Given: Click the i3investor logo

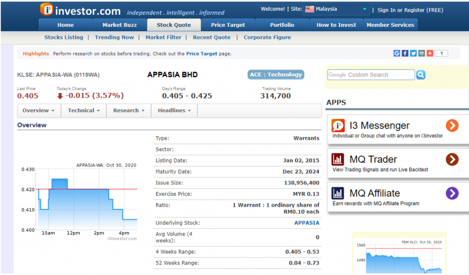Looking at the screenshot, I should coord(80,10).
